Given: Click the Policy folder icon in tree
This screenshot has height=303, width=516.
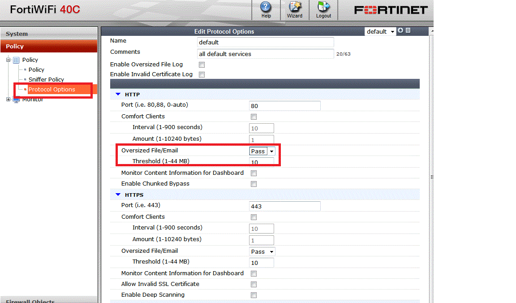Looking at the screenshot, I should (x=16, y=60).
